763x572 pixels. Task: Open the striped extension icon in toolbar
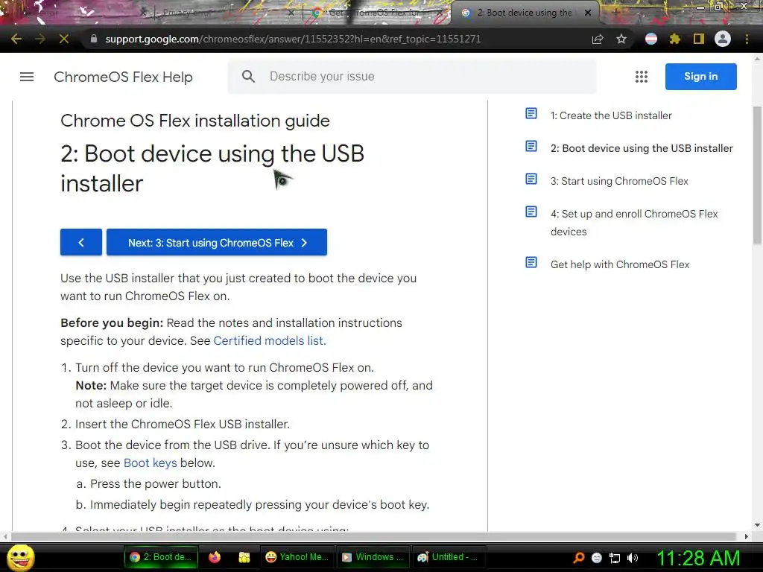(x=651, y=39)
